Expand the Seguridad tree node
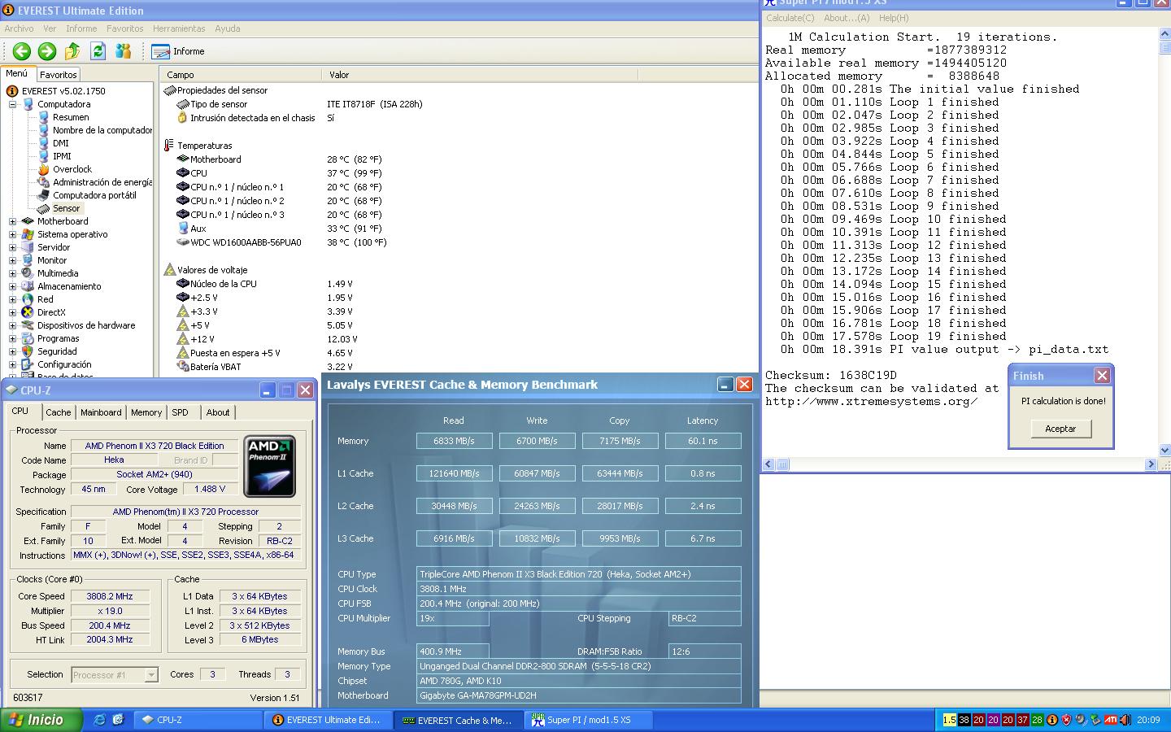Screen dimensions: 1171x732 pos(12,351)
